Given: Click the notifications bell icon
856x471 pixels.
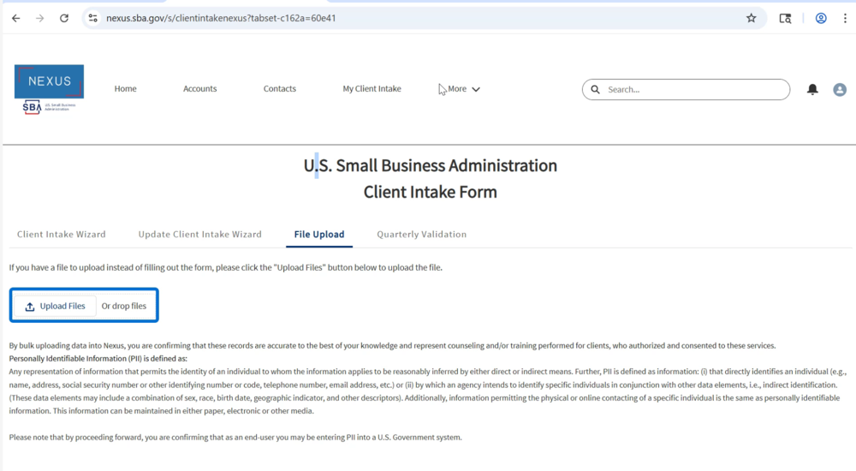Looking at the screenshot, I should [x=812, y=90].
